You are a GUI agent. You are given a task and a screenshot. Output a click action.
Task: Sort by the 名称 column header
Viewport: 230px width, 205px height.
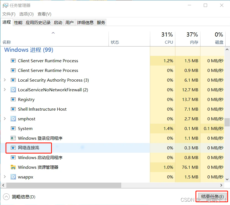[55, 39]
